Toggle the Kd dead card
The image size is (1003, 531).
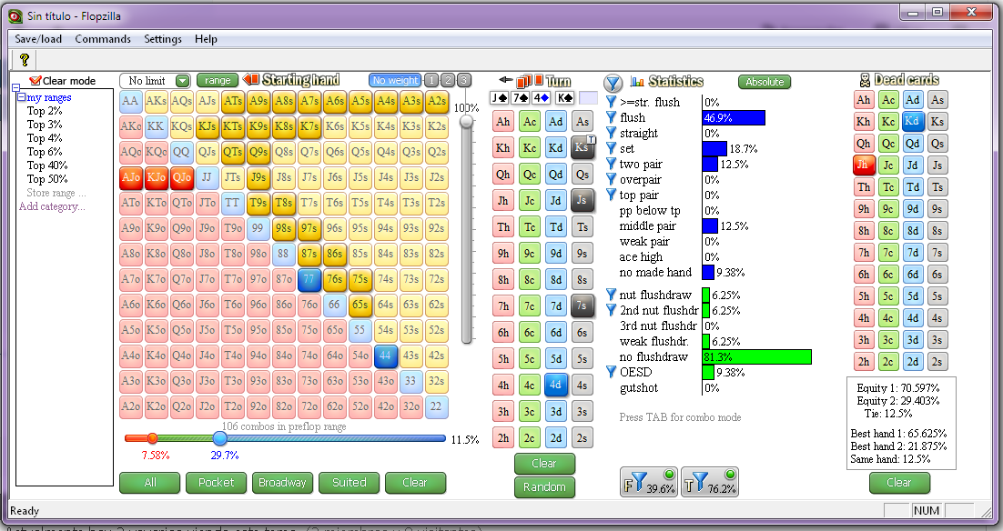[913, 122]
